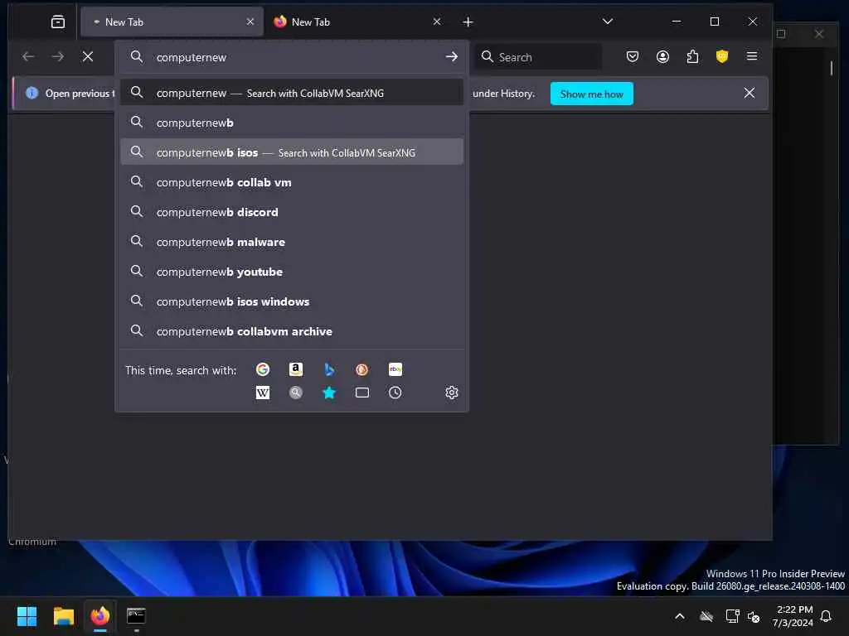
Task: Select computernewb collabvm archive suggestion
Action: (291, 331)
